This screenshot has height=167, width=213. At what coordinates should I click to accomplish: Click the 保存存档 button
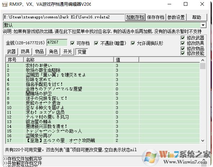[x=156, y=17]
